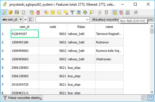
Task: Save edits with floppy disk icon
Action: 17,12
